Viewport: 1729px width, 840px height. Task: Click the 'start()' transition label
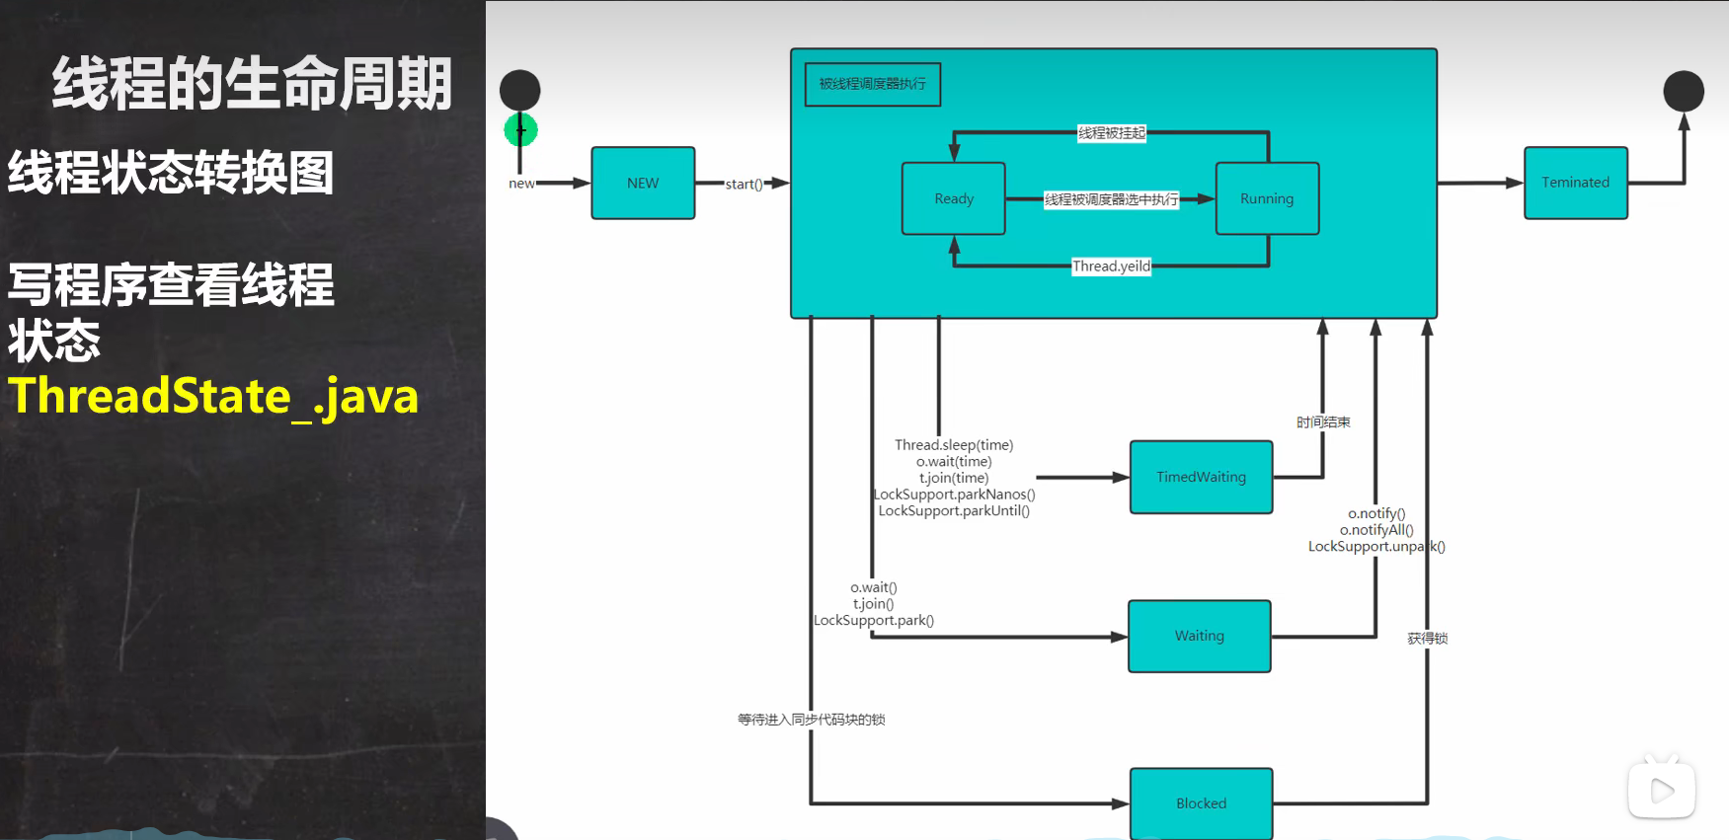(745, 184)
